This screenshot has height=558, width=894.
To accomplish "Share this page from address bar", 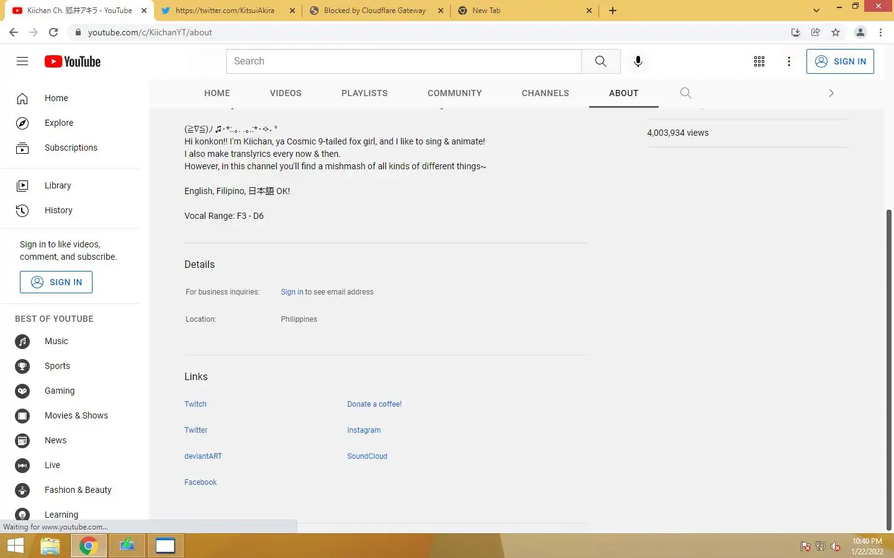I will 816,32.
